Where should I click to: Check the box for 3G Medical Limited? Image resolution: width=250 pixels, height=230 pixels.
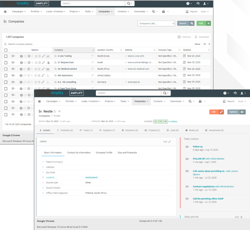pos(6,69)
